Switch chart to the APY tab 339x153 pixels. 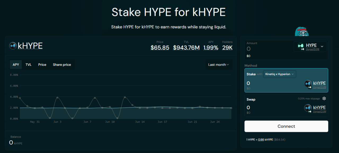click(x=16, y=65)
